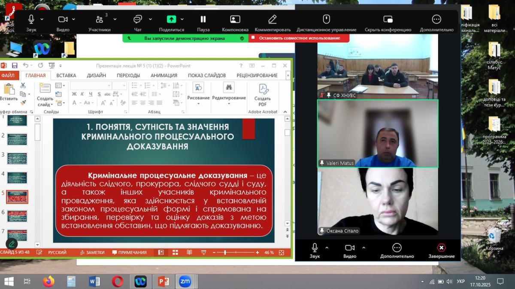
Task: Toggle underline Ч formatting
Action: click(x=91, y=94)
